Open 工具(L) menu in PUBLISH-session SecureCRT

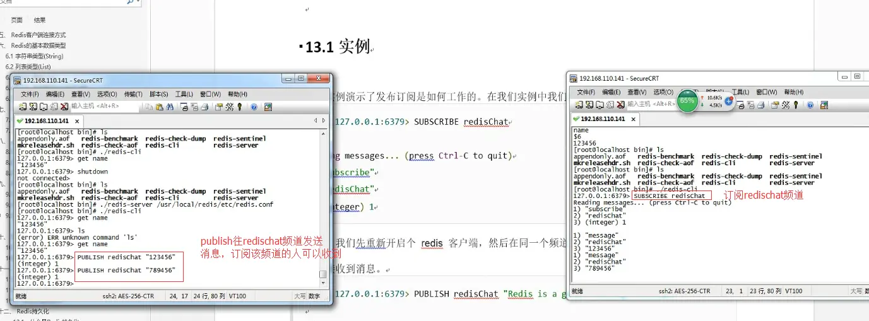coord(184,94)
